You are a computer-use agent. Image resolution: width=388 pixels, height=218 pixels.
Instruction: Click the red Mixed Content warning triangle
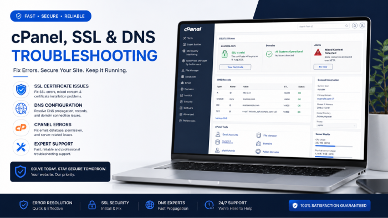(318, 53)
